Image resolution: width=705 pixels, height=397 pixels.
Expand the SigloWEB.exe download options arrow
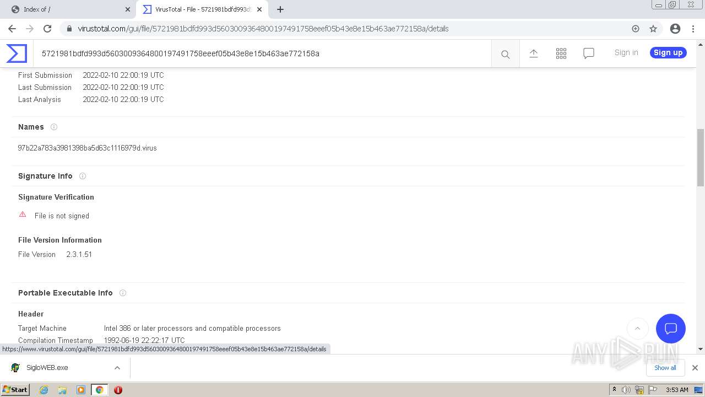point(117,368)
